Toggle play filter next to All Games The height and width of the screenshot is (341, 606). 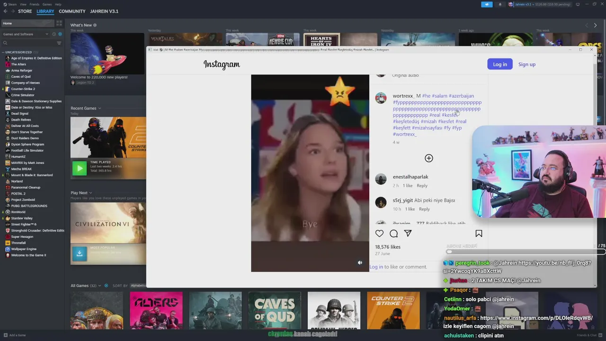106,286
